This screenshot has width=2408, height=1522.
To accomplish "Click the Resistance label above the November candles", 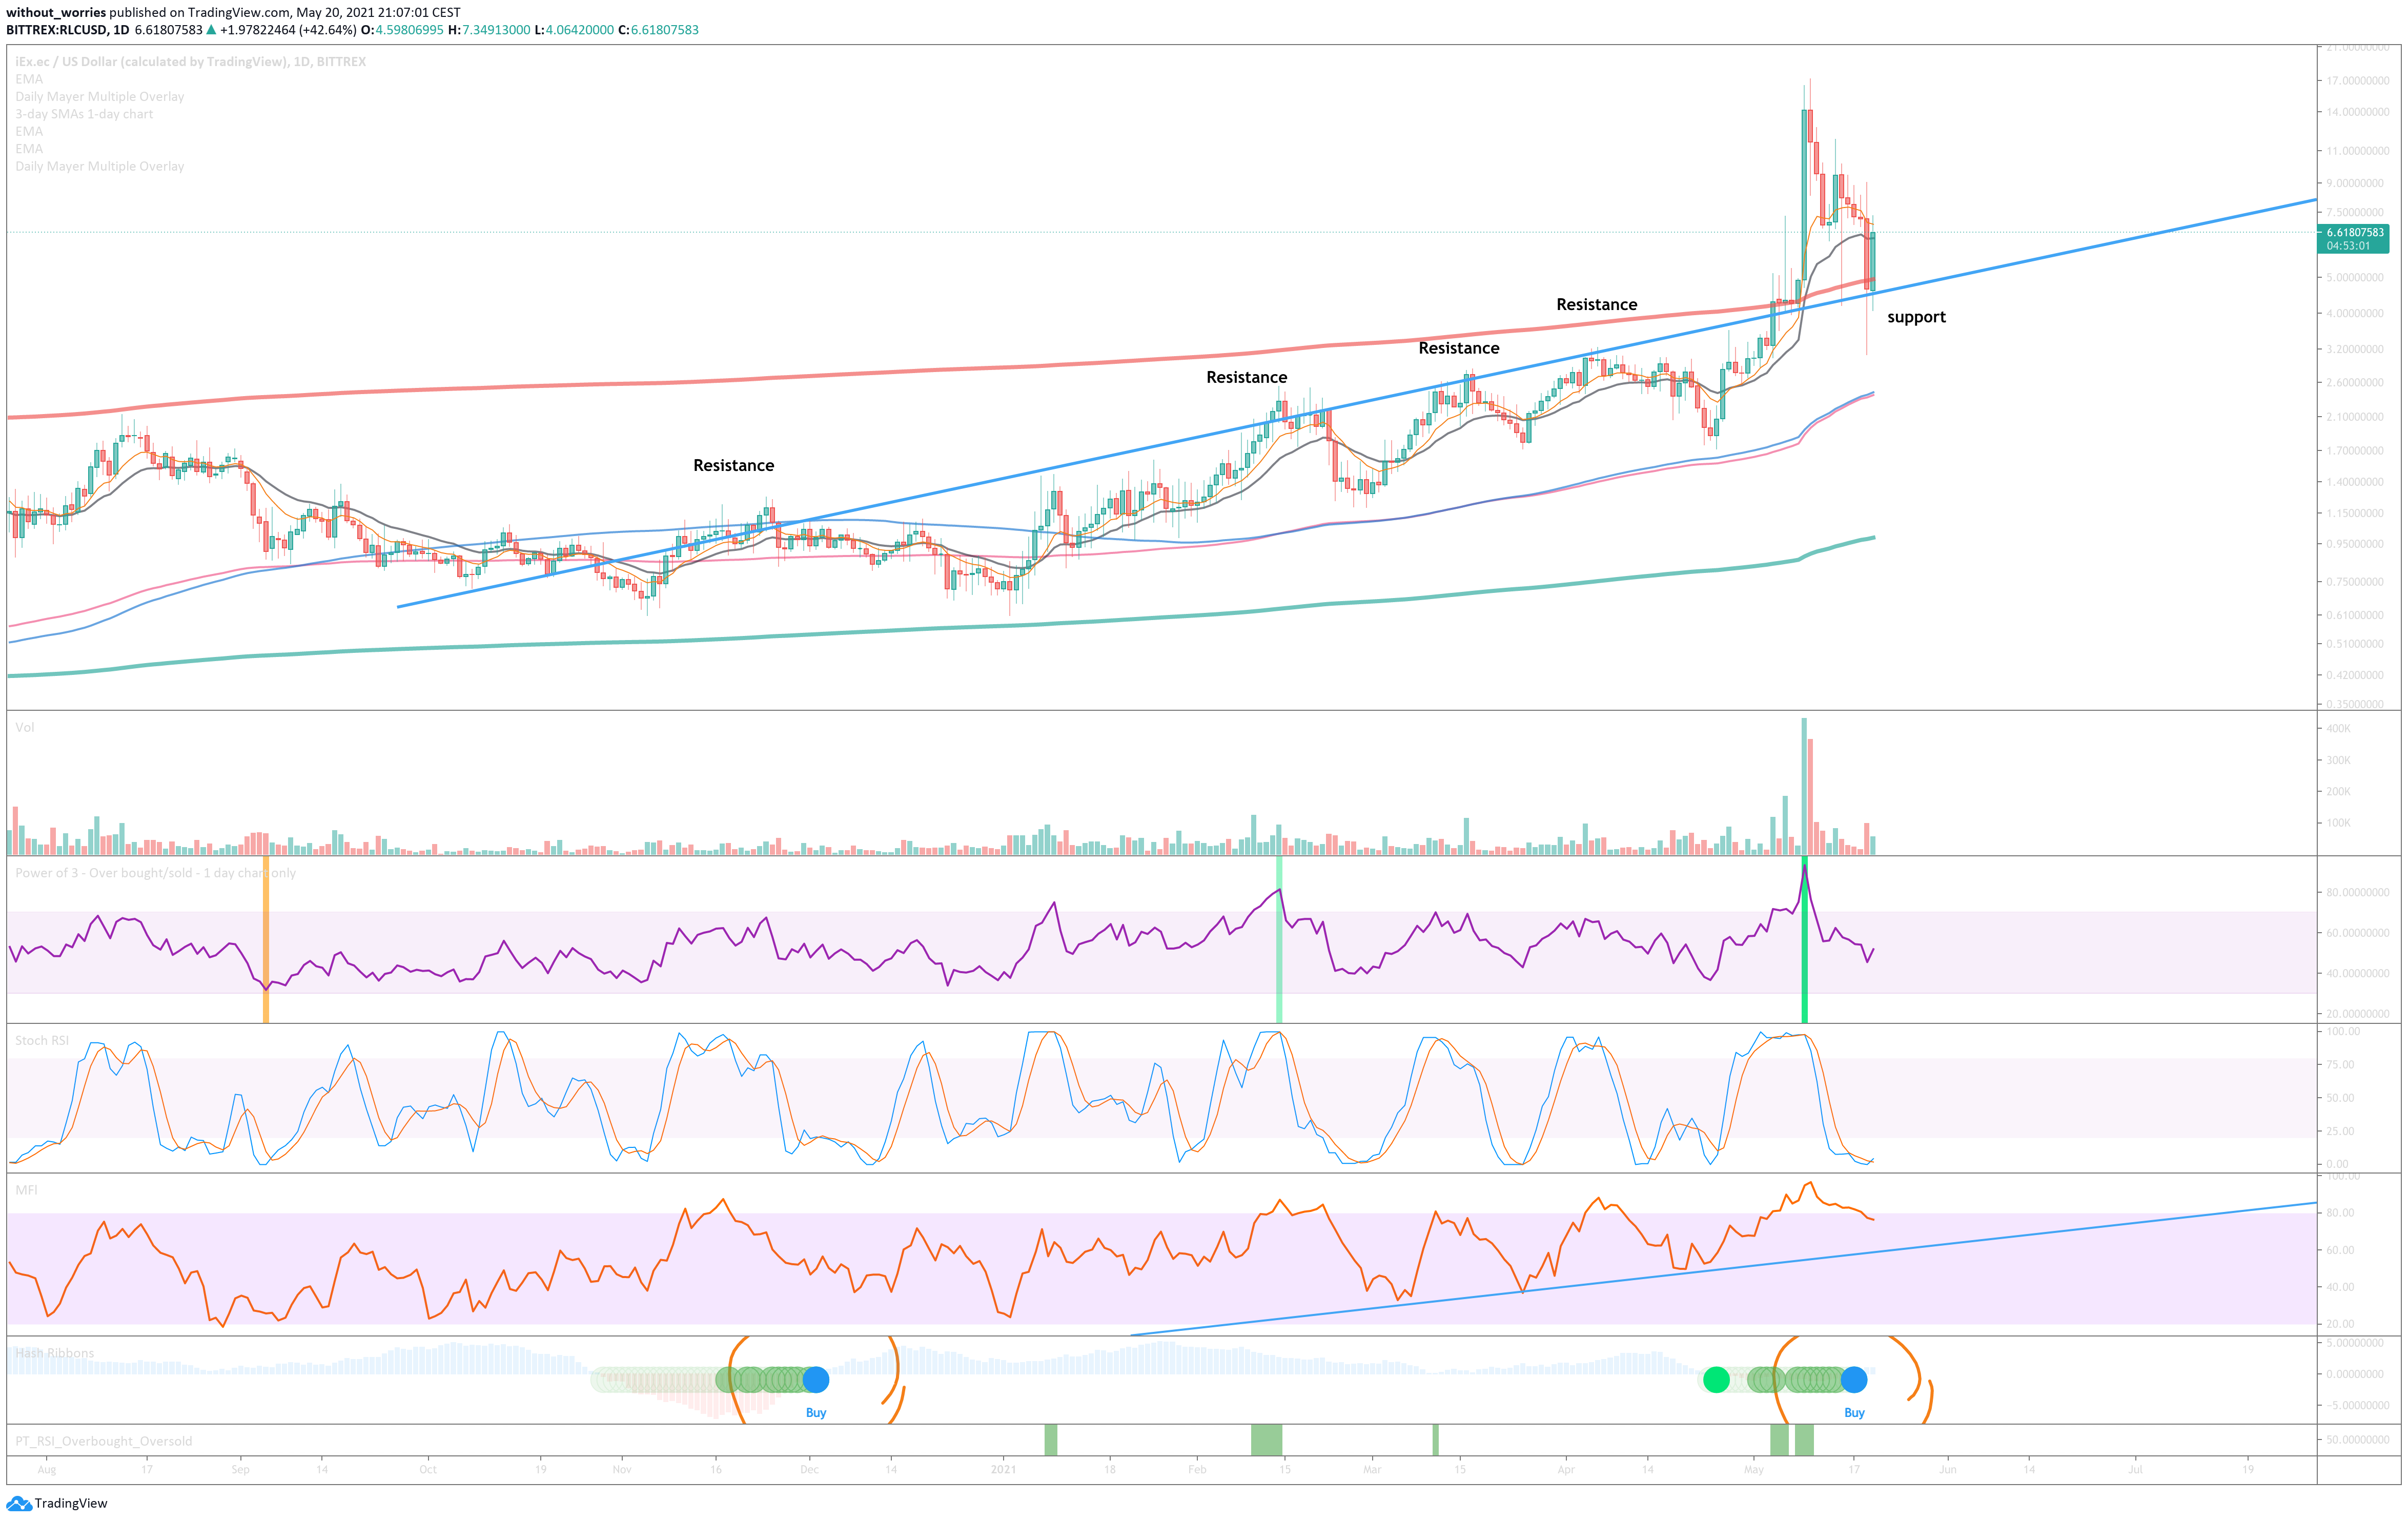I will coord(734,465).
